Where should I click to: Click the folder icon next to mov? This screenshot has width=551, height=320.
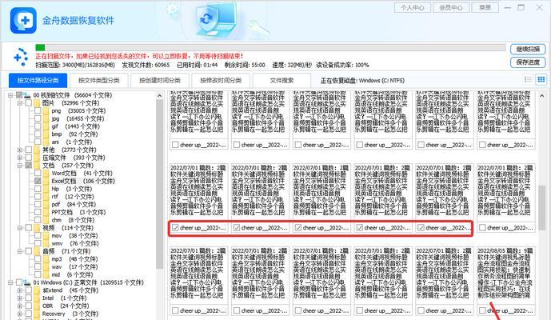point(46,236)
